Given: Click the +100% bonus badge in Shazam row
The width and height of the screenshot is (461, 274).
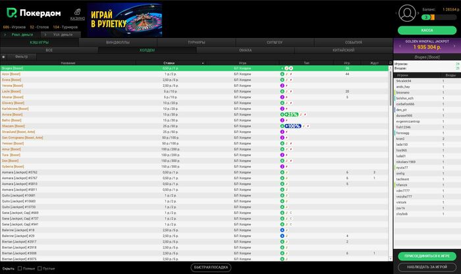Looking at the screenshot, I should (x=293, y=126).
